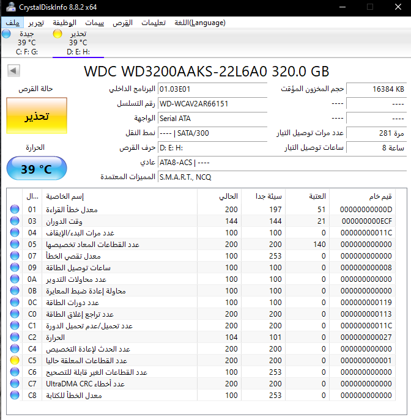Open the الوظيفة (Function) menu
The image size is (411, 420).
(x=64, y=23)
